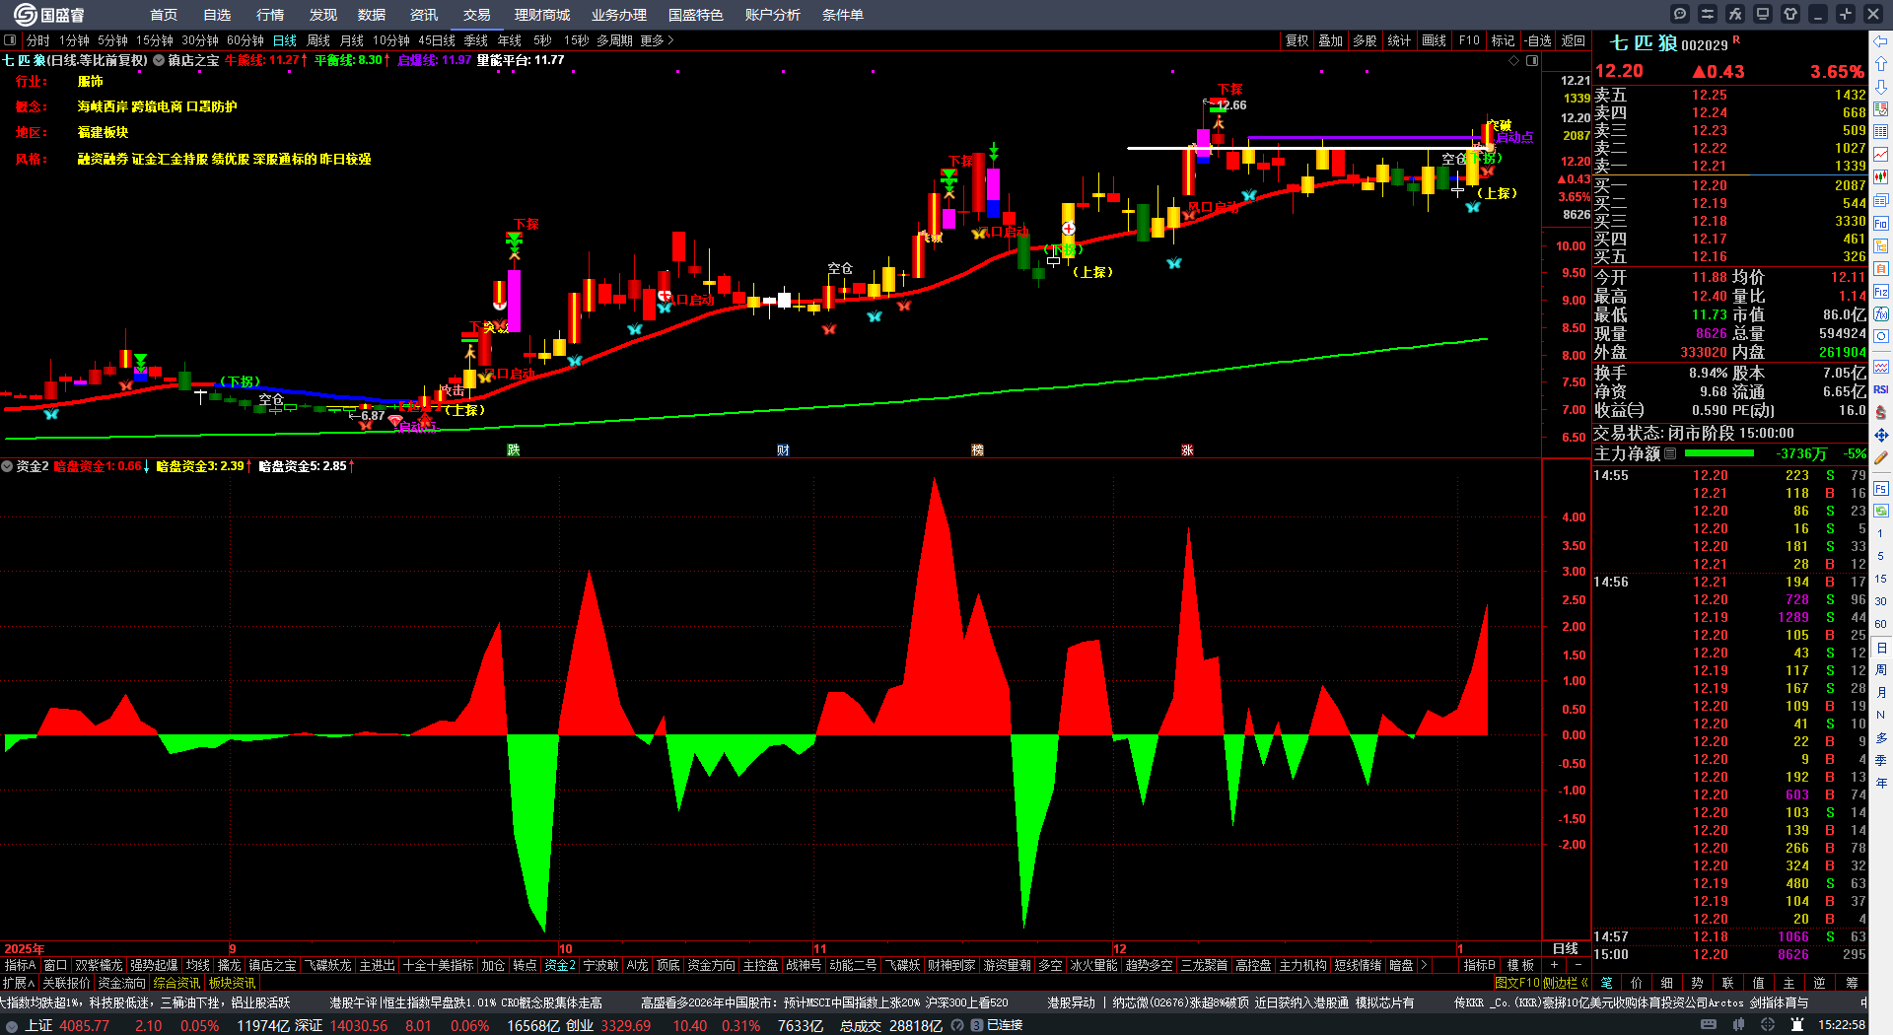Toggle 多股 multi-stock view
The width and height of the screenshot is (1893, 1035).
(x=1365, y=40)
